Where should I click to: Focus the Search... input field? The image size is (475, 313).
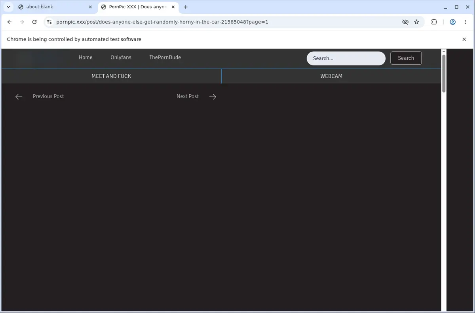coord(346,58)
